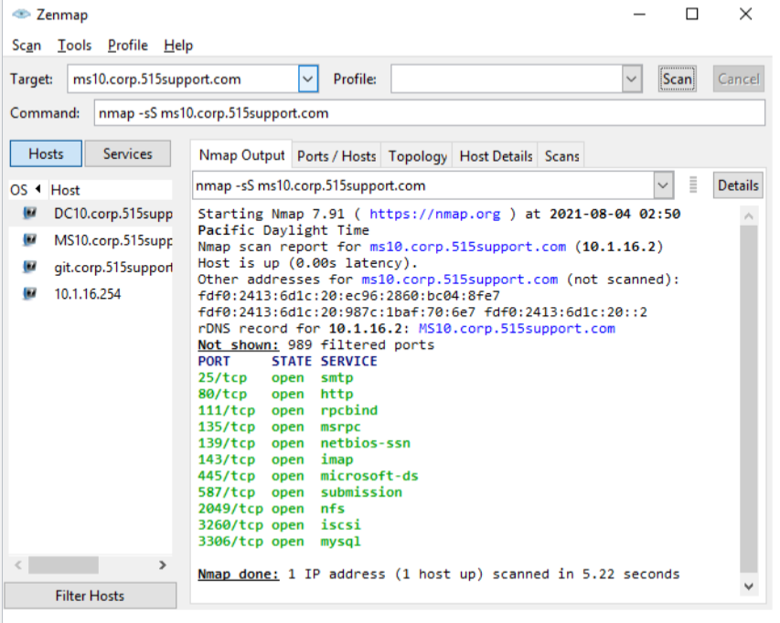
Task: Click output pane scrollbar up arrow
Action: click(749, 216)
